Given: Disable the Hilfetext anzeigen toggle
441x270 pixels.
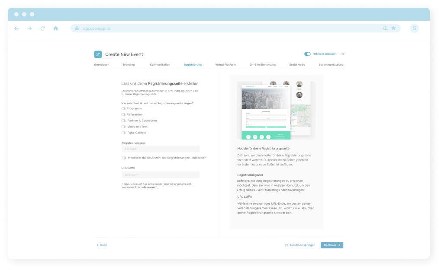Looking at the screenshot, I should (x=307, y=54).
